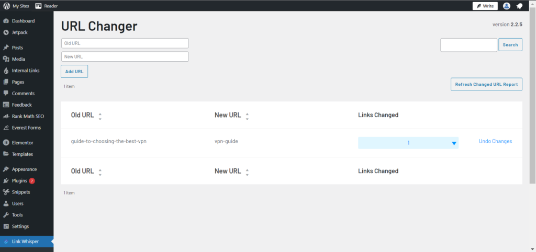The image size is (536, 252).
Task: Open the Internal Links menu item
Action: click(x=27, y=71)
